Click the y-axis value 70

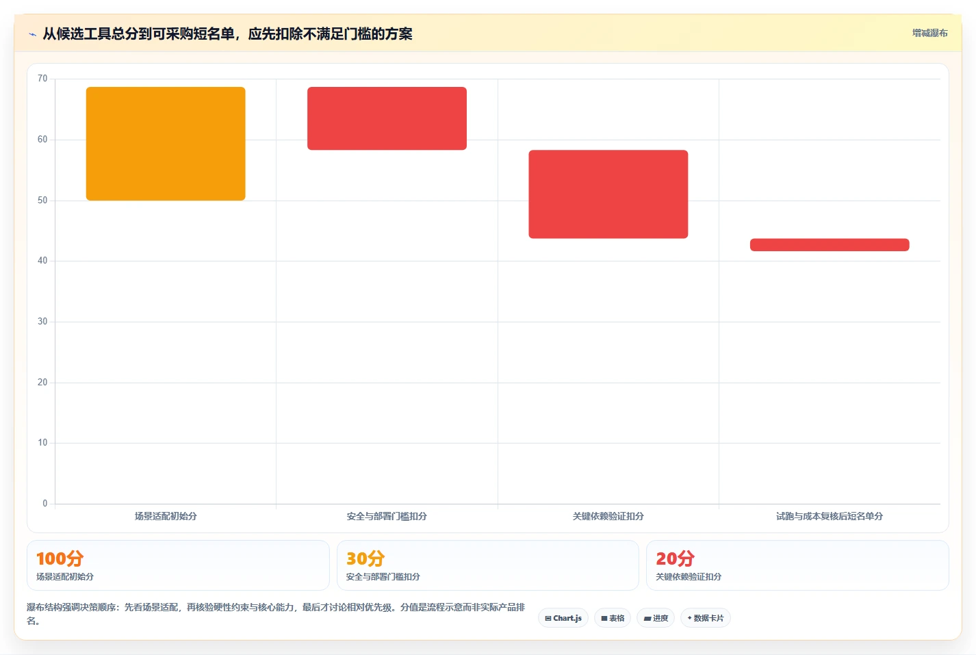click(x=42, y=79)
